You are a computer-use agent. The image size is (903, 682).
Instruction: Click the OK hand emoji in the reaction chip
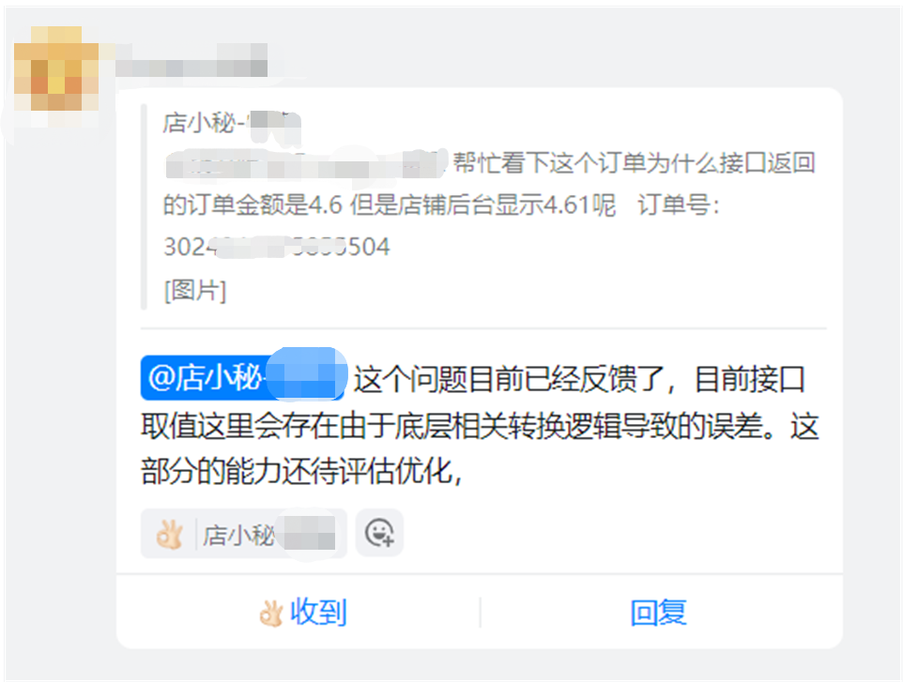pos(170,535)
